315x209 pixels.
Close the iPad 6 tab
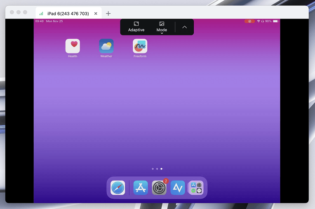click(x=96, y=14)
